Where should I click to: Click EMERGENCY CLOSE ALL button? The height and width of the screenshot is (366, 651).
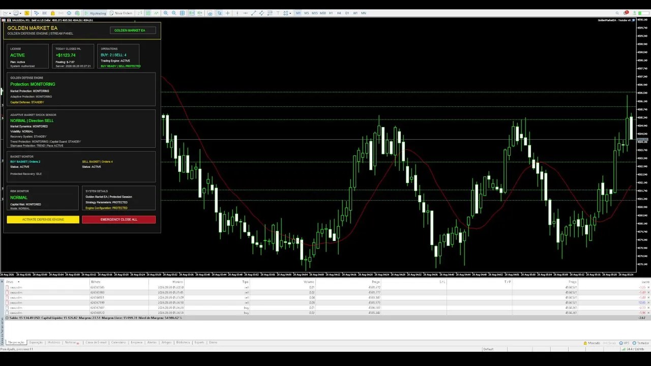119,220
